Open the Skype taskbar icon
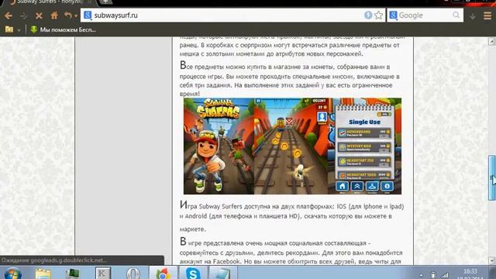This screenshot has height=279, width=496. tap(193, 273)
